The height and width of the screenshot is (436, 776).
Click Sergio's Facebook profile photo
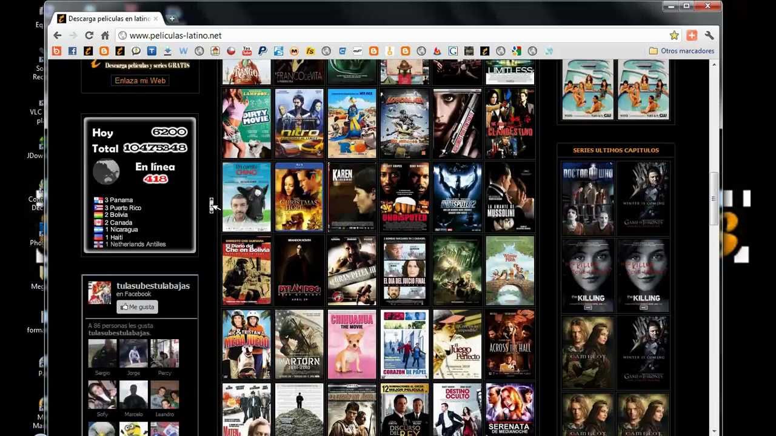[102, 354]
